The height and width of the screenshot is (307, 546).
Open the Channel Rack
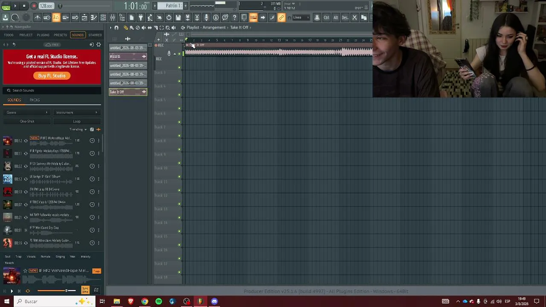pyautogui.click(x=103, y=17)
